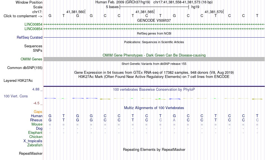Open the RefSeq Curated track label

[29, 38]
